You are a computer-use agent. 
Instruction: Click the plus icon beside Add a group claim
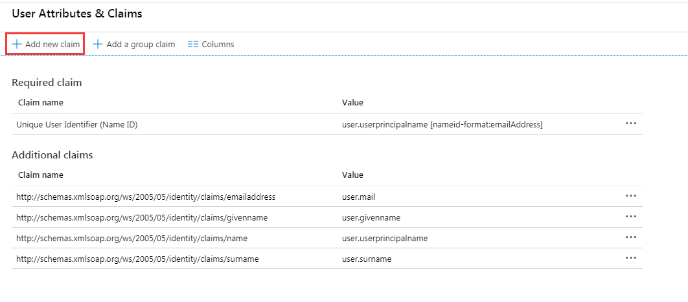98,45
